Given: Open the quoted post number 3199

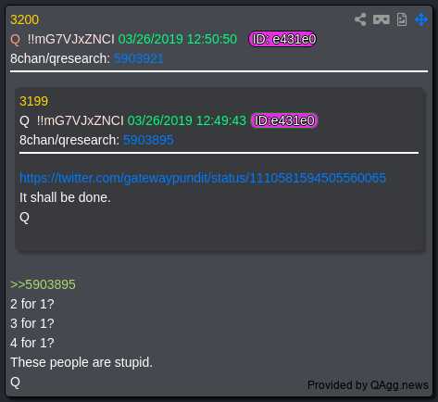Looking at the screenshot, I should [x=33, y=101].
